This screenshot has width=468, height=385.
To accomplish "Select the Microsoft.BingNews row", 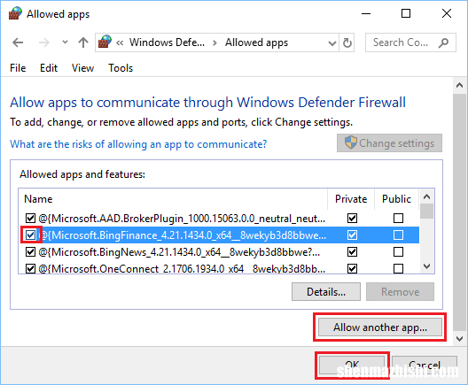I will click(219, 252).
